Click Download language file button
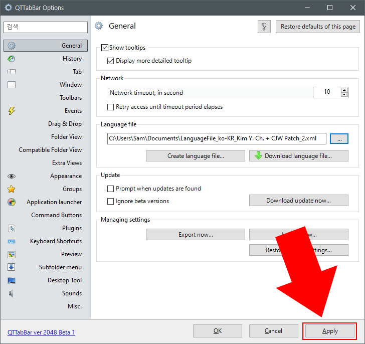The width and height of the screenshot is (365, 344). [299, 156]
